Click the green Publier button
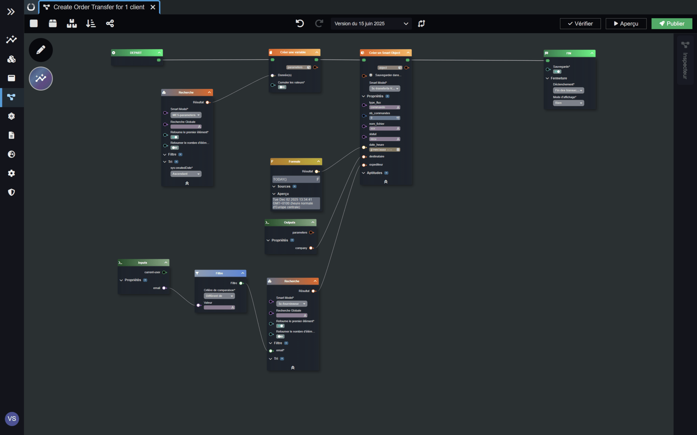 click(672, 24)
